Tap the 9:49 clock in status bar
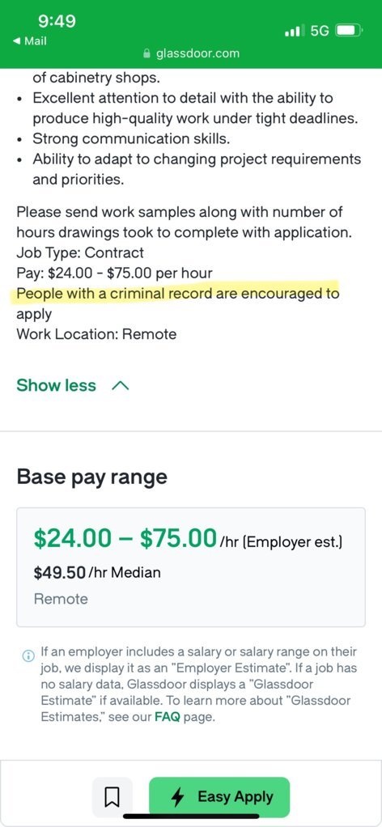Screen dimensions: 382x827 click(57, 21)
